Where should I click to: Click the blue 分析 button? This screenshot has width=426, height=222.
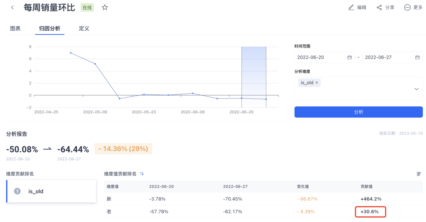coord(358,112)
